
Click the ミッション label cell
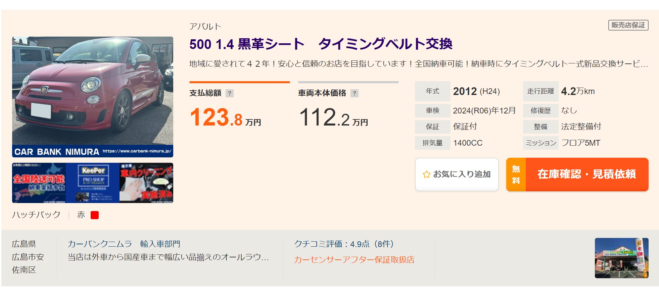click(x=541, y=143)
